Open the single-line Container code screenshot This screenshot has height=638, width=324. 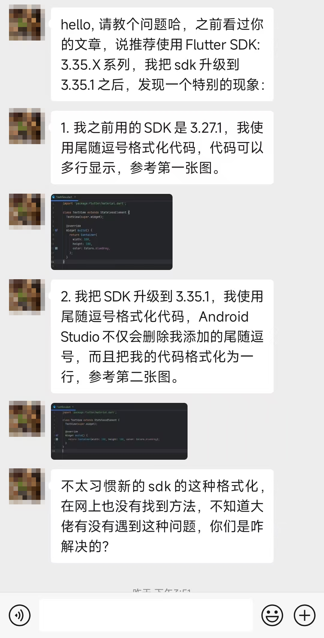point(119,431)
